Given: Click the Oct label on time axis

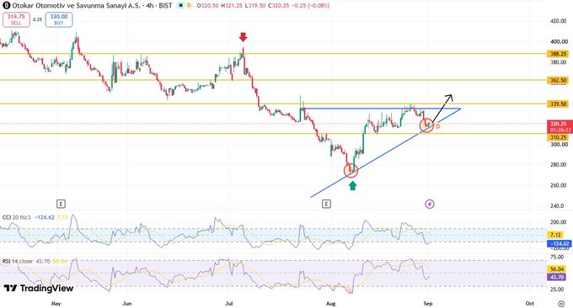Looking at the screenshot, I should 529,304.
